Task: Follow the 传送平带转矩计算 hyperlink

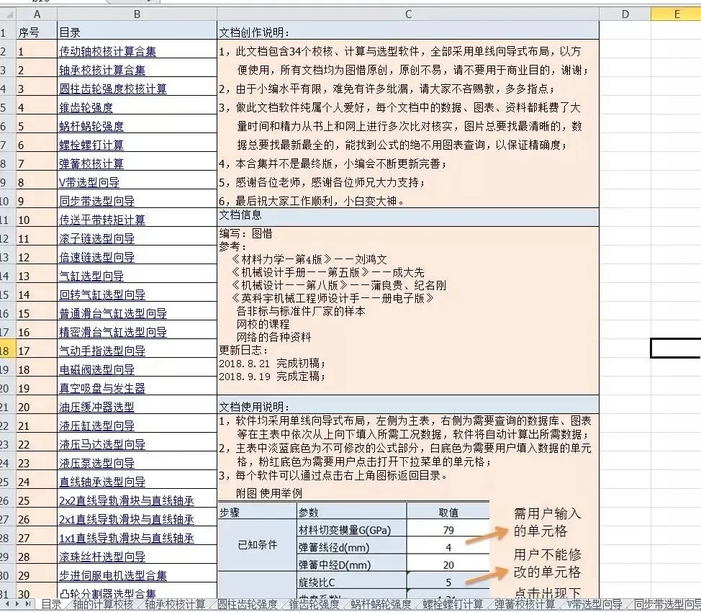Action: 102,220
